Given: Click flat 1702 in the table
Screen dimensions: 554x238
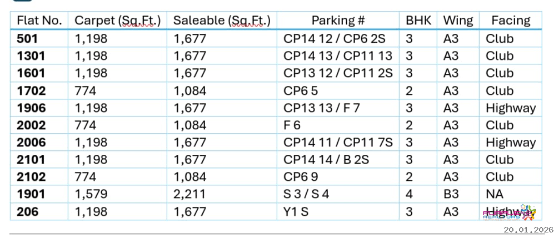Looking at the screenshot, I should (x=31, y=91).
